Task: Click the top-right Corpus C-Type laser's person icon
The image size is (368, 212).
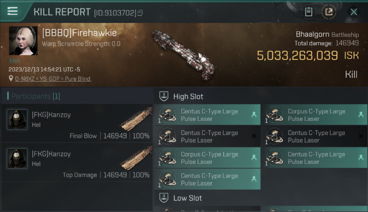Action: (361, 114)
